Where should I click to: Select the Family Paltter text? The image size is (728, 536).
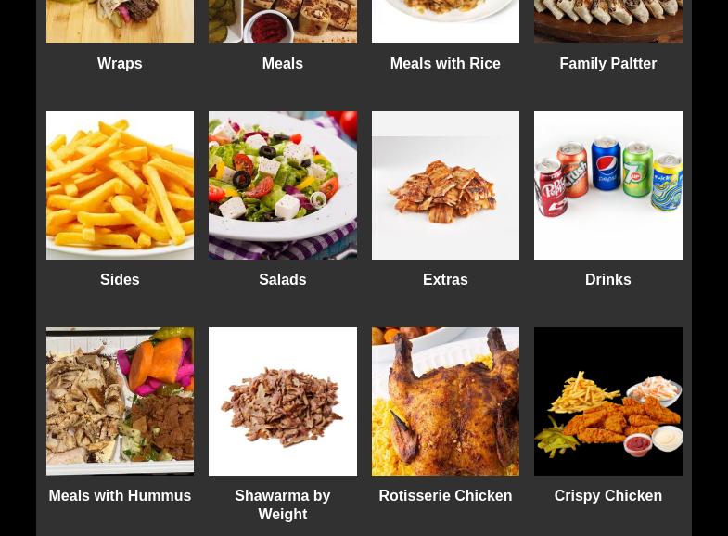coord(608,64)
